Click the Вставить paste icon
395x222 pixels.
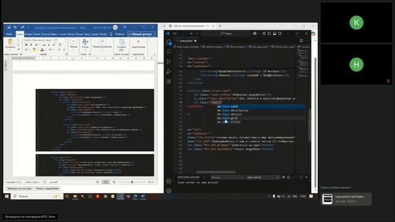[10, 42]
